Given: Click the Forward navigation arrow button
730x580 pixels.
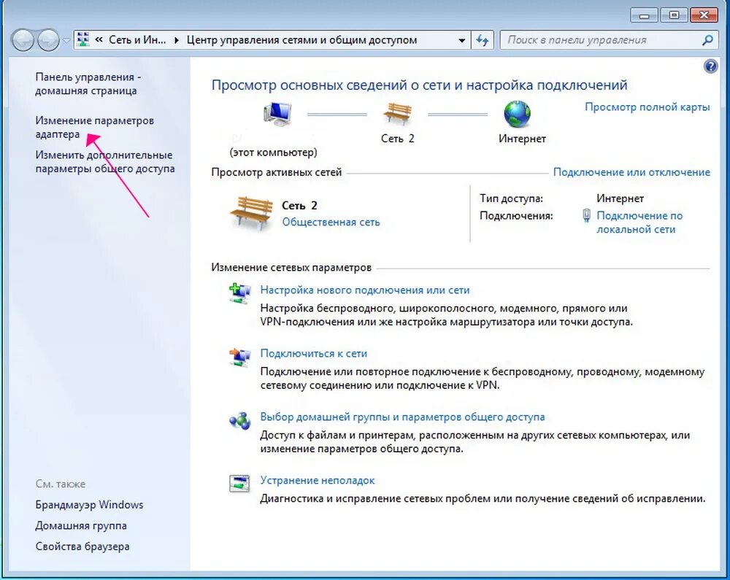Looking at the screenshot, I should (48, 40).
